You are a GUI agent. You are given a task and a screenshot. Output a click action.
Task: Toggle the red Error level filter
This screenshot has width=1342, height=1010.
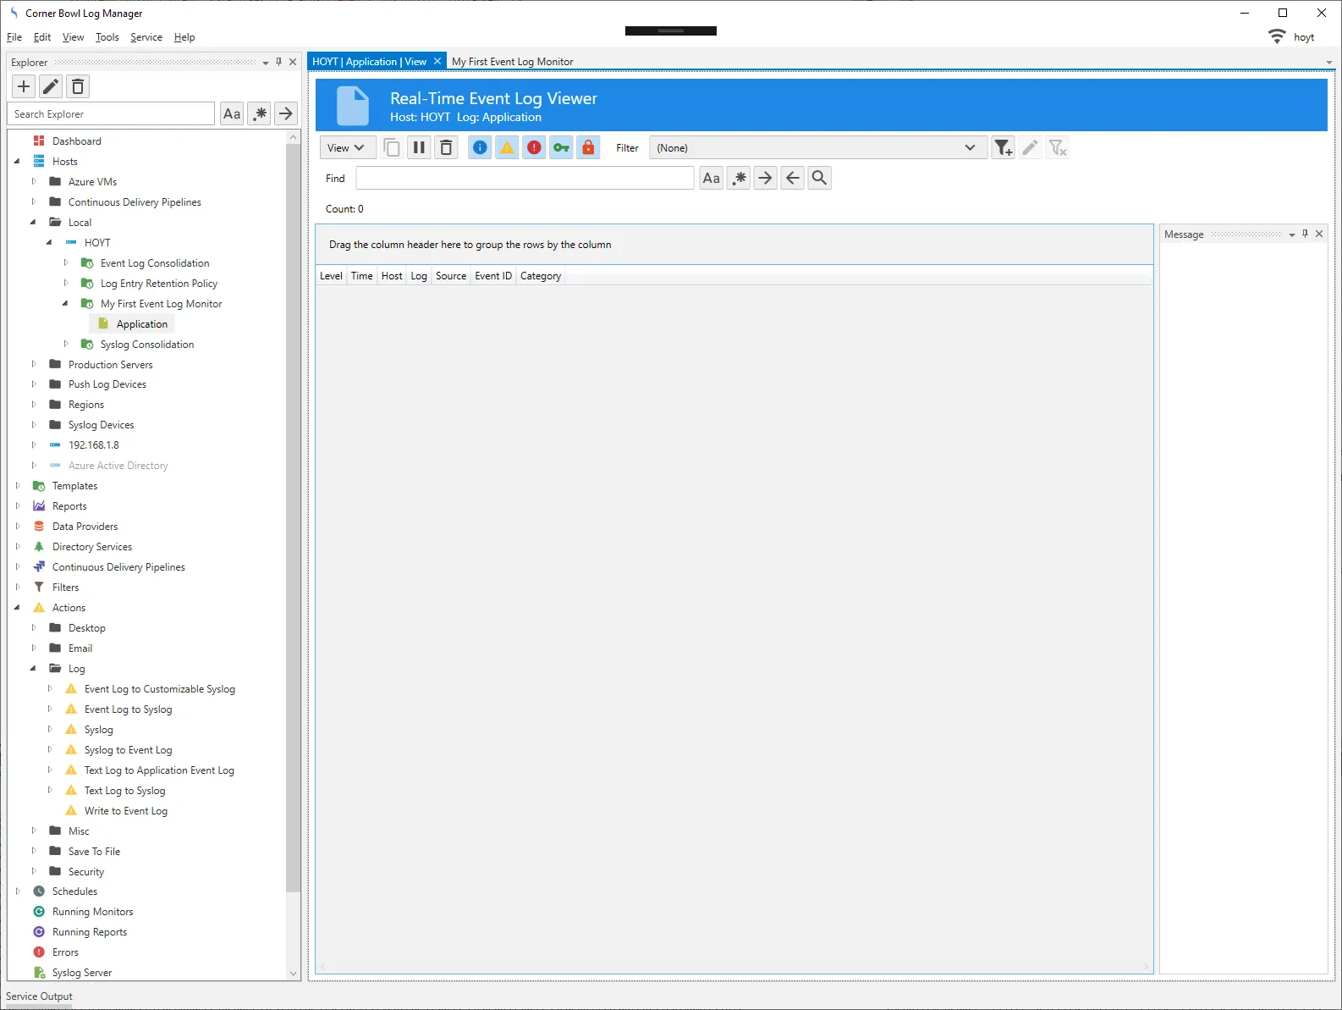(x=534, y=148)
